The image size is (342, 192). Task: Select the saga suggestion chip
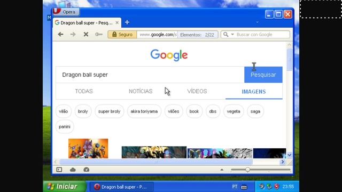(255, 111)
